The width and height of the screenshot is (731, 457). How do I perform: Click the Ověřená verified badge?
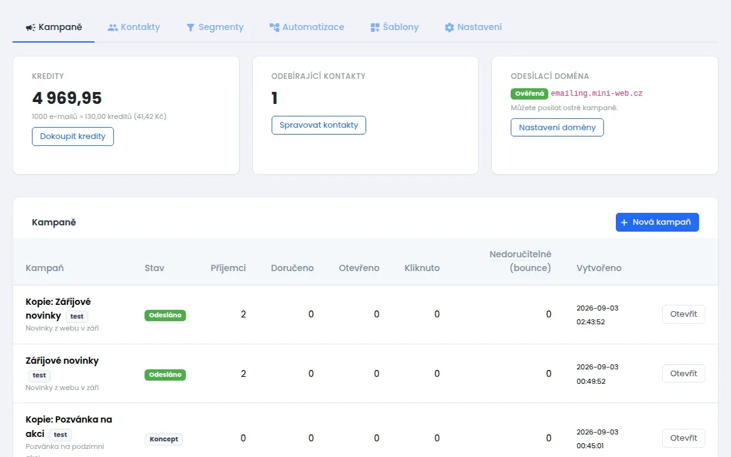(x=529, y=93)
